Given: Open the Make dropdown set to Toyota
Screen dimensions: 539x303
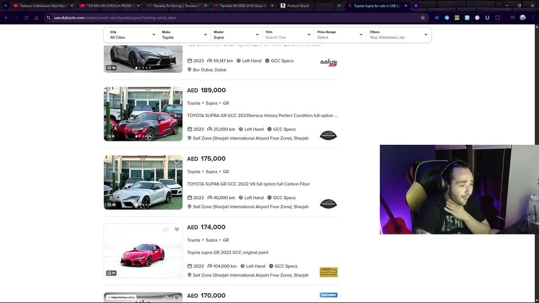Looking at the screenshot, I should coord(185,35).
